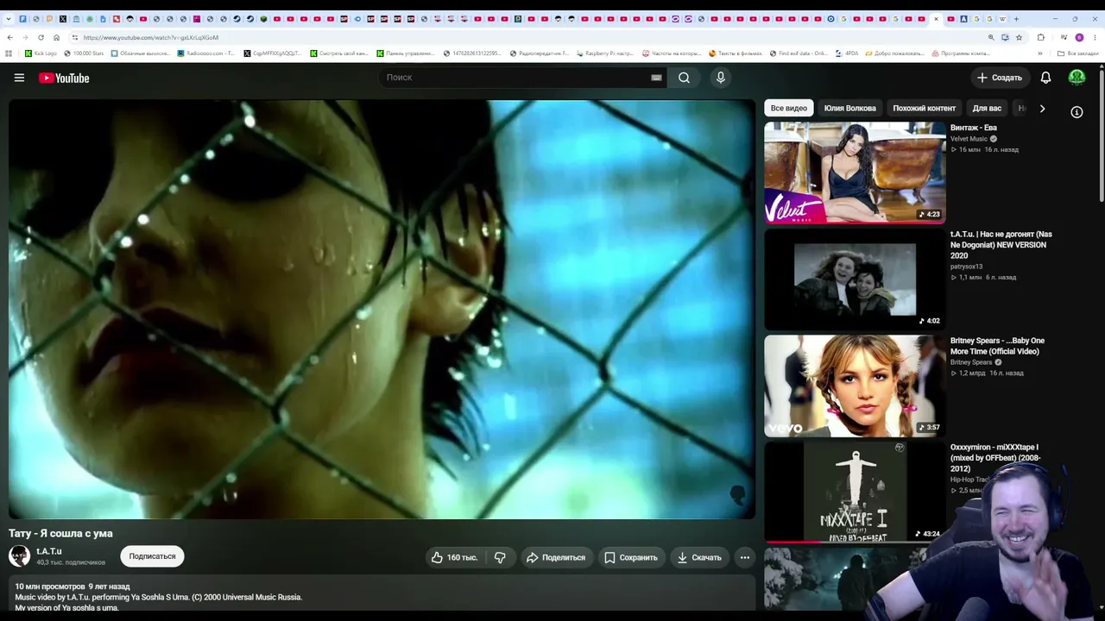Image resolution: width=1105 pixels, height=621 pixels.
Task: Bookmark this page with the star
Action: [x=1019, y=37]
